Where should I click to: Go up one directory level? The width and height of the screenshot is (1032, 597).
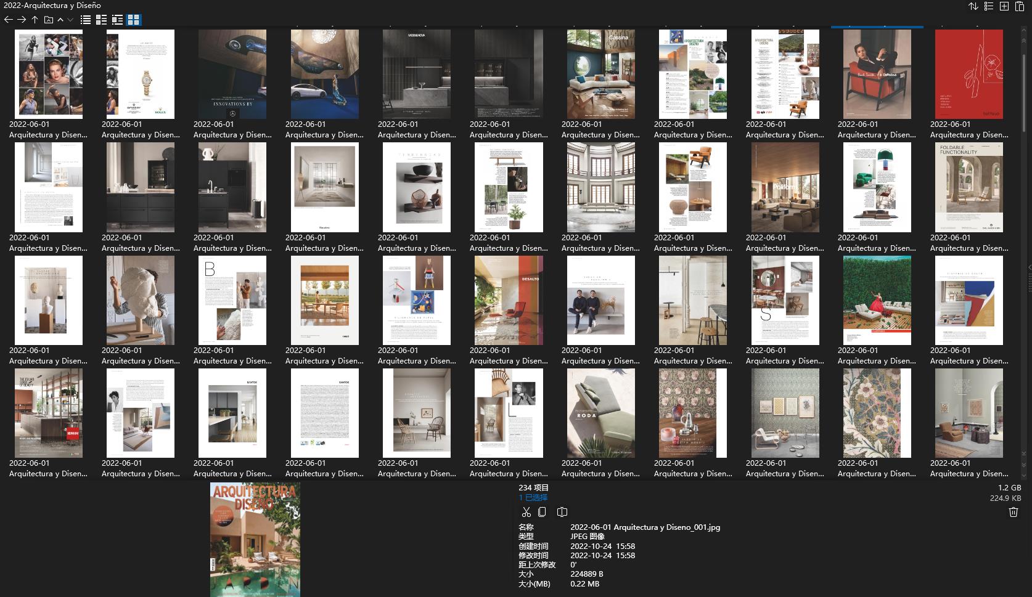(35, 19)
